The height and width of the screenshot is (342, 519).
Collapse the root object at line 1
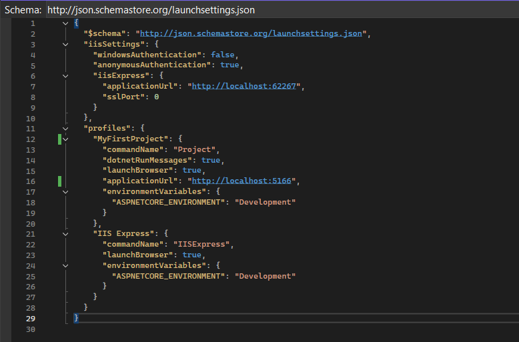coord(65,23)
